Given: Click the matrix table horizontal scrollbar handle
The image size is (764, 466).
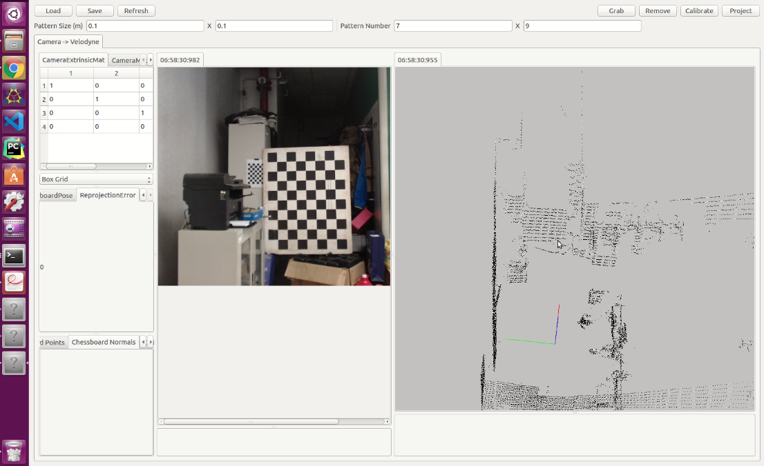Looking at the screenshot, I should tap(71, 166).
